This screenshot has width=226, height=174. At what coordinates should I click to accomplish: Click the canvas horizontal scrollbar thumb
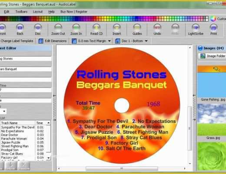[x=122, y=168]
